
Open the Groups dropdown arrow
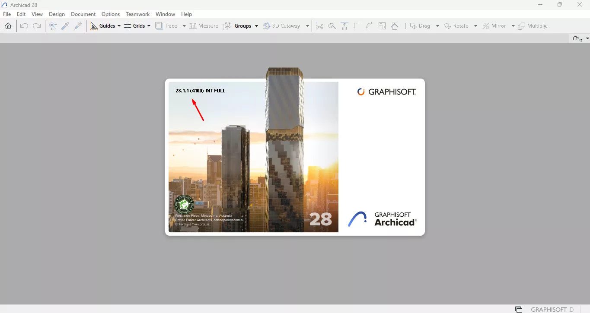click(256, 26)
